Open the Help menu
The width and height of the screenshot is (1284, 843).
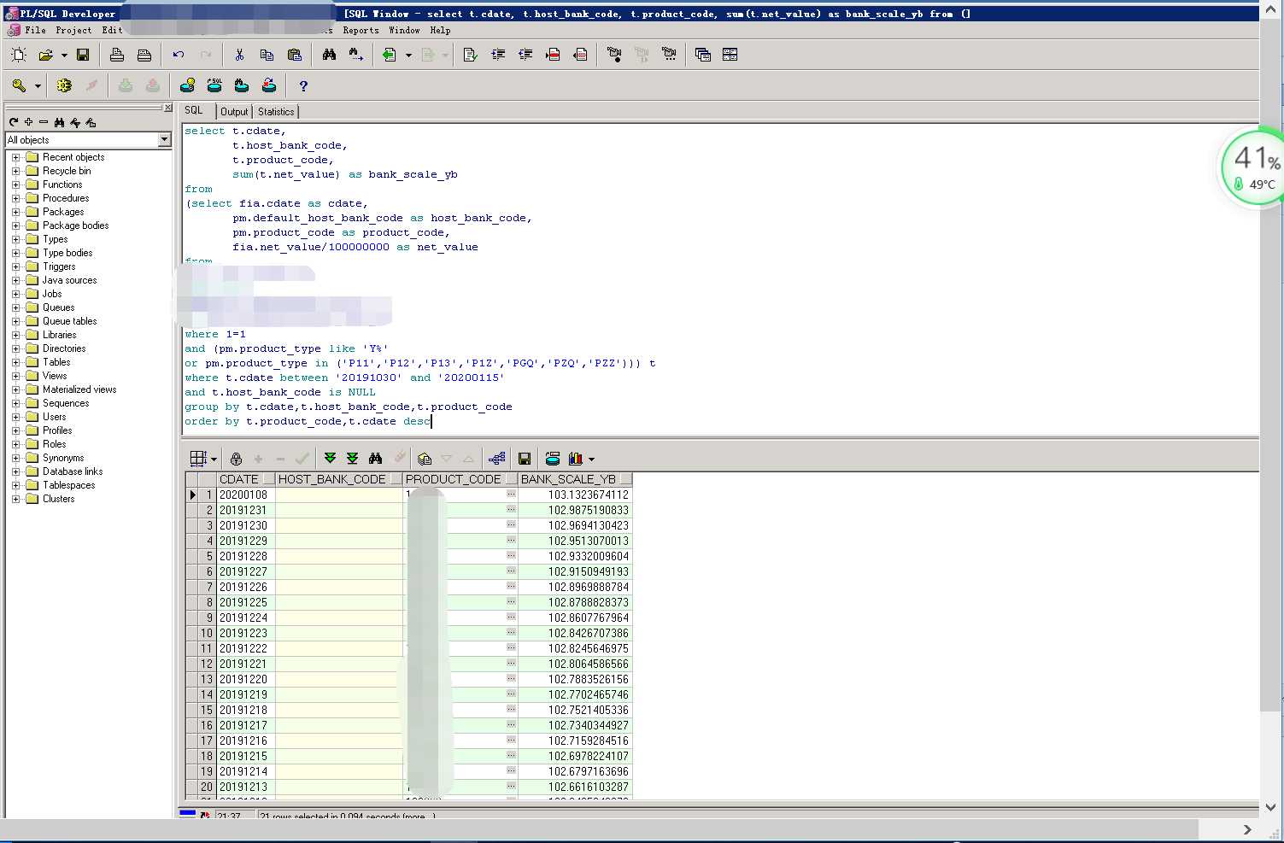[x=440, y=30]
